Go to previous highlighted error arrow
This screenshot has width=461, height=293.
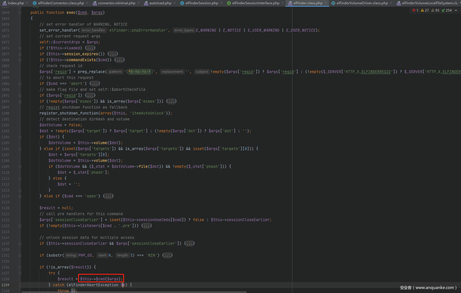[x=456, y=10]
